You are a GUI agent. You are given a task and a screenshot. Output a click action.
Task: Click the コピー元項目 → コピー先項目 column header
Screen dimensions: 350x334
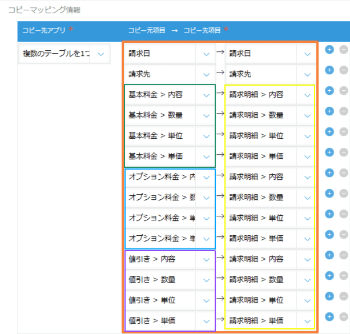178,30
